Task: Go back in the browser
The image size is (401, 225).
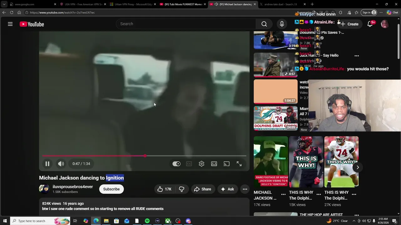Action: point(4,12)
